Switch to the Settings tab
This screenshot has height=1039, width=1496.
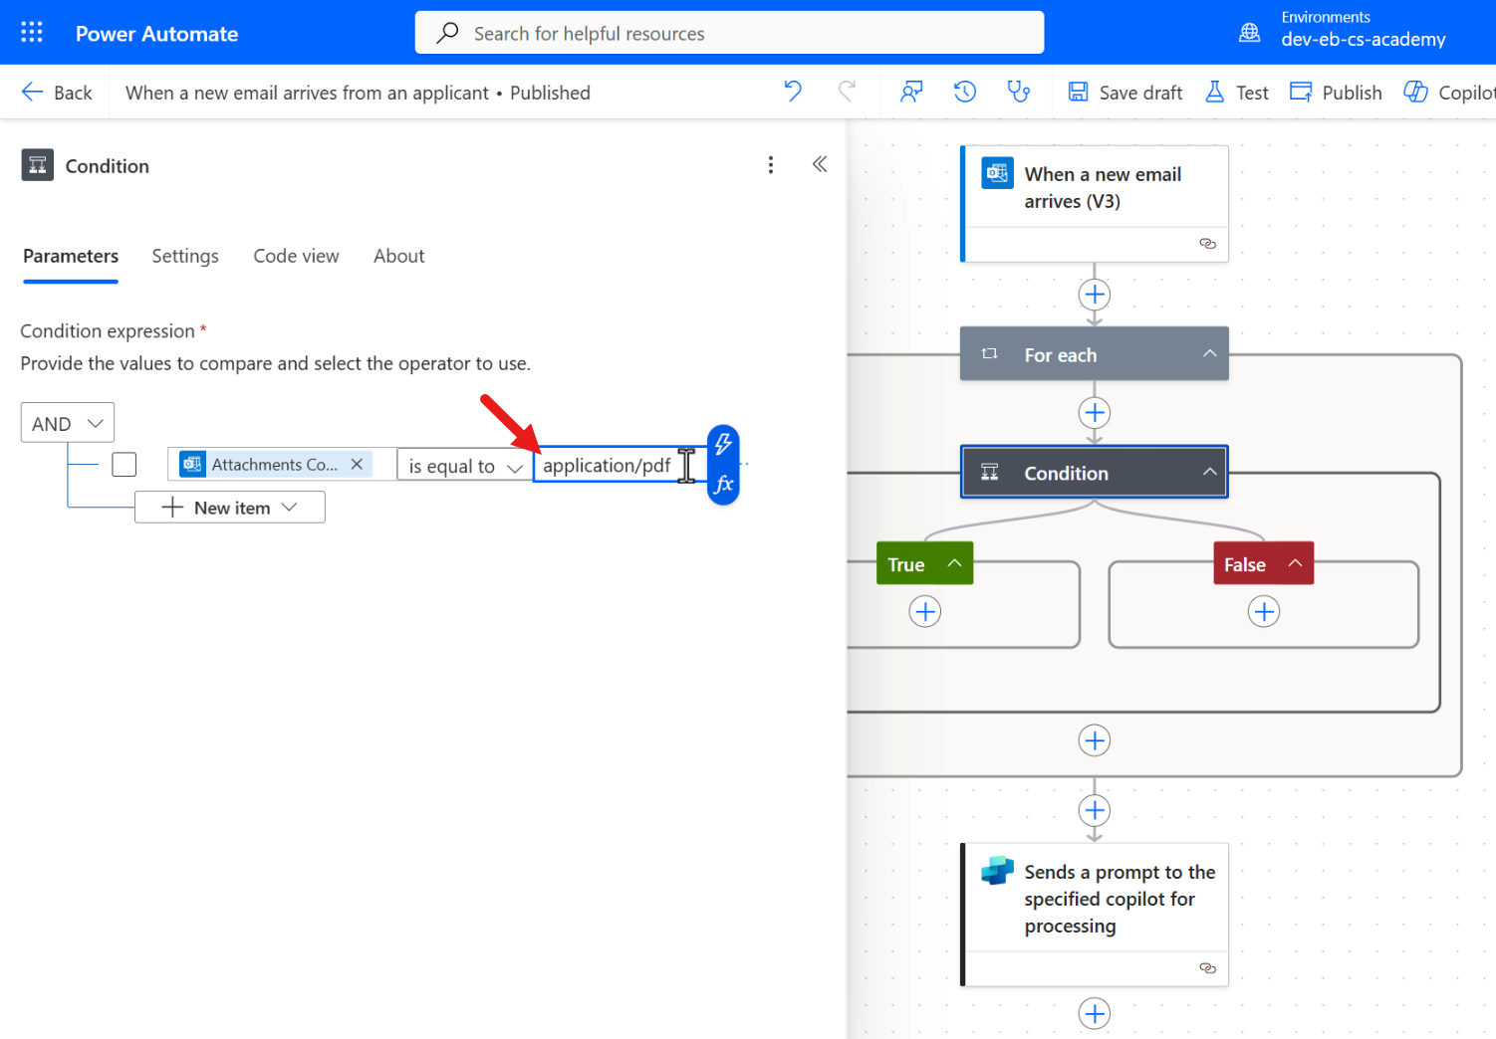pyautogui.click(x=185, y=256)
